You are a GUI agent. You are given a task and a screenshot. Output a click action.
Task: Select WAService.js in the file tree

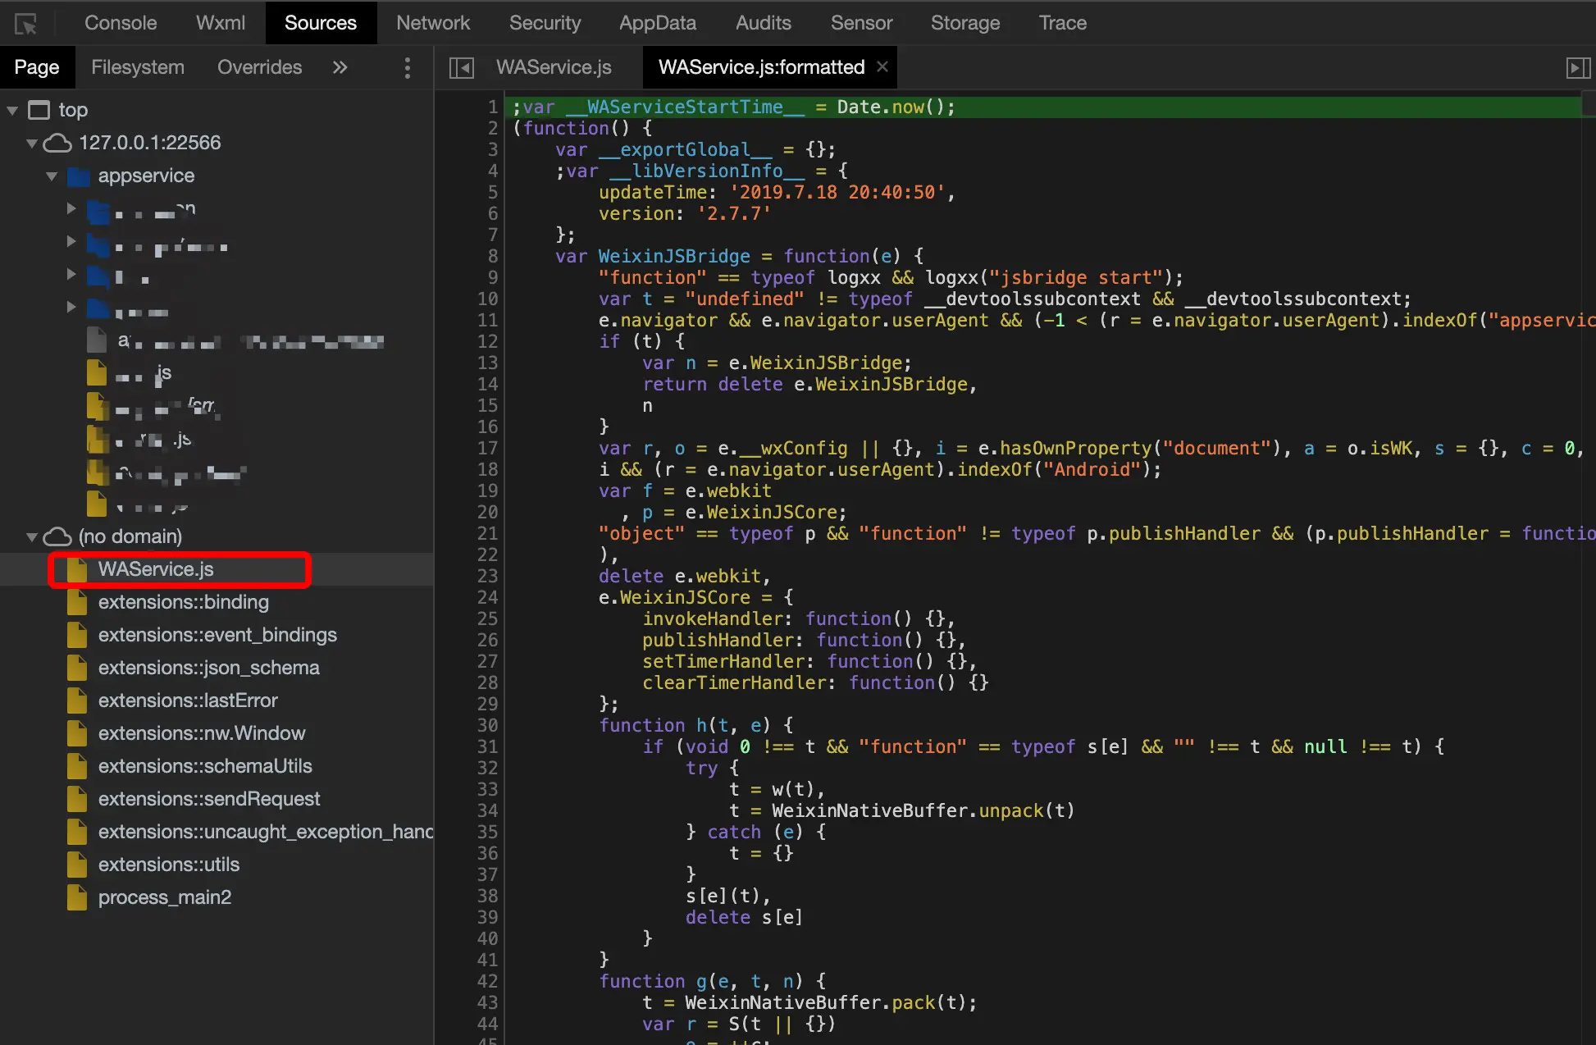(156, 569)
